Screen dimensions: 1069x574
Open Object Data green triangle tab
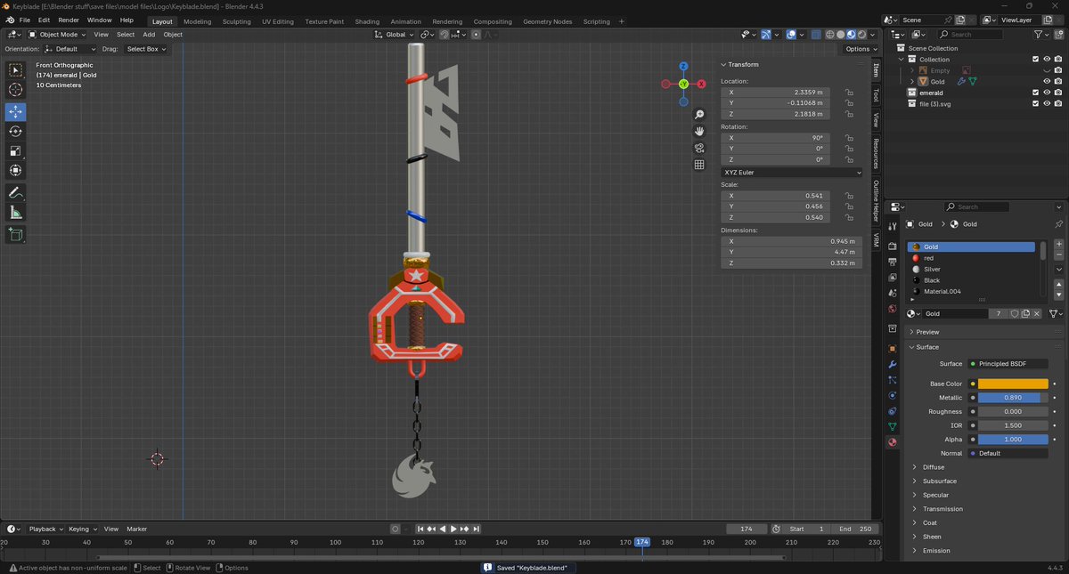pos(892,427)
